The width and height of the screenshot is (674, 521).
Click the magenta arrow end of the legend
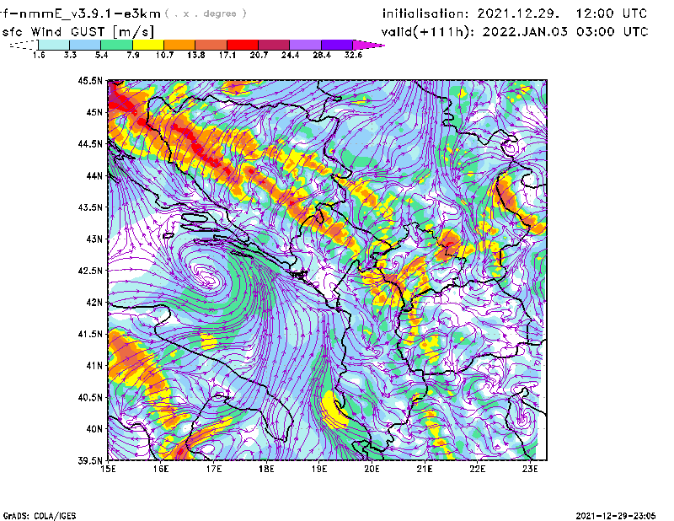coord(368,45)
